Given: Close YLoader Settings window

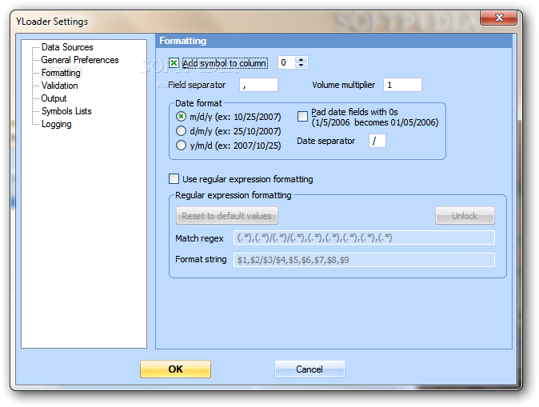Looking at the screenshot, I should (x=499, y=18).
